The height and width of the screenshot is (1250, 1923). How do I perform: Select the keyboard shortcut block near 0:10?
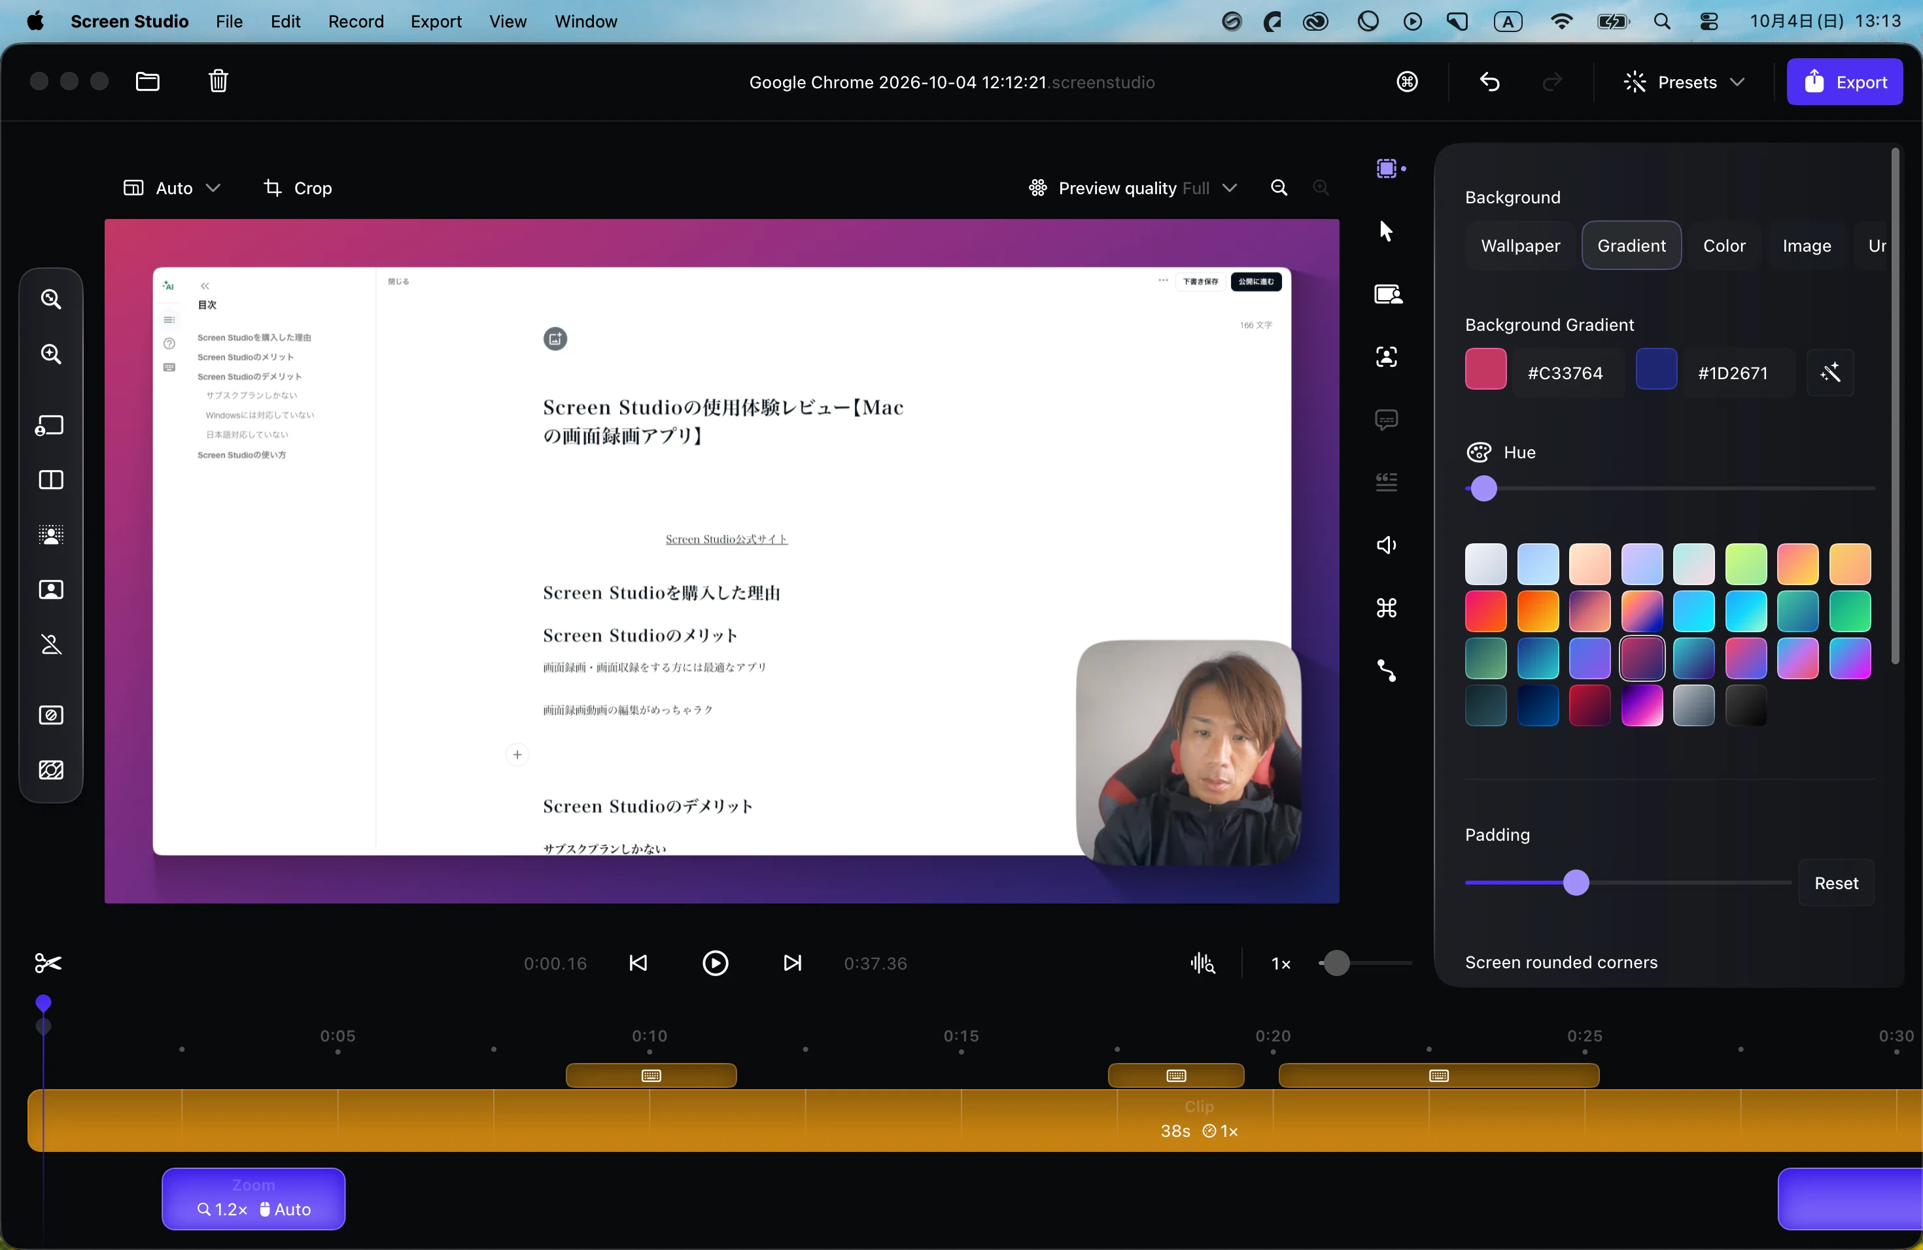click(651, 1075)
